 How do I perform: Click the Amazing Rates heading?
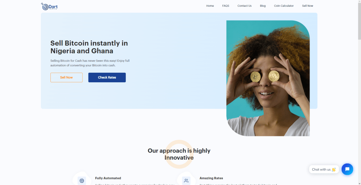[211, 178]
